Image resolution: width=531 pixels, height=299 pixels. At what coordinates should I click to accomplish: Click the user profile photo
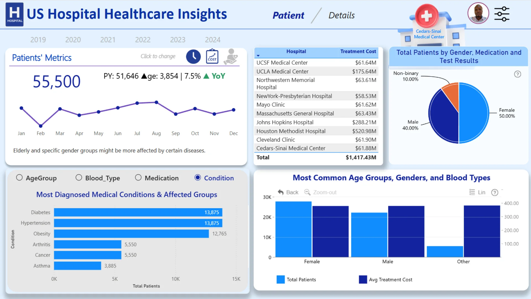478,13
